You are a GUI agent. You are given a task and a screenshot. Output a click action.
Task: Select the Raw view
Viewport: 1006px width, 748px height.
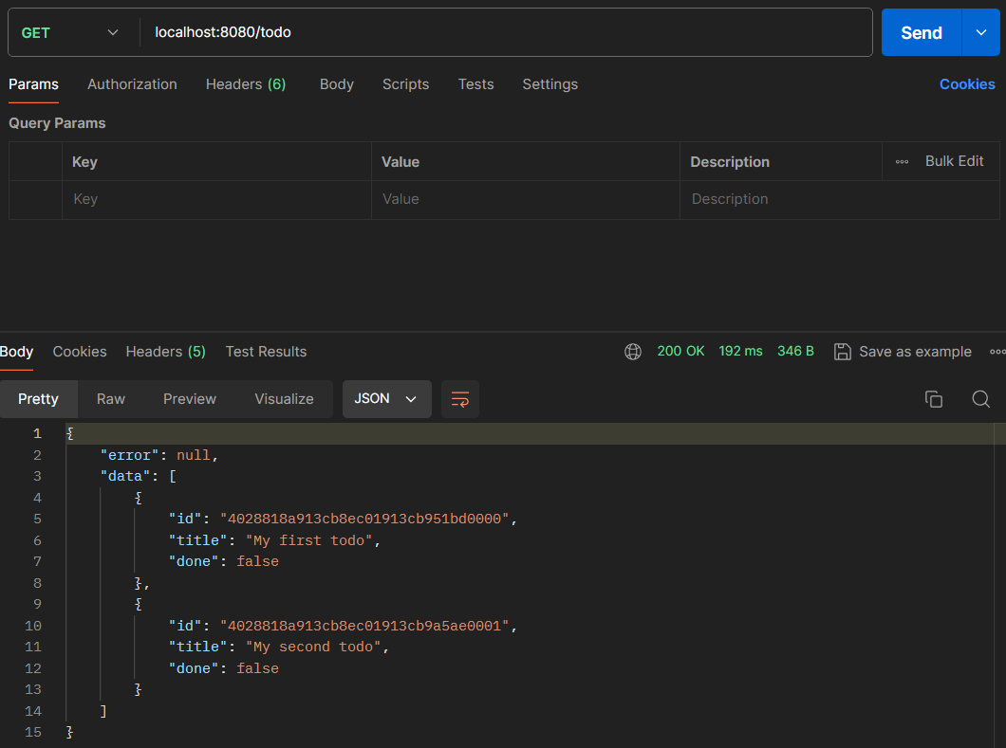(111, 399)
